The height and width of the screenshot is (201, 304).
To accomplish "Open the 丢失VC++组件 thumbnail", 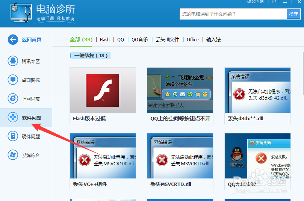I will point(103,156).
